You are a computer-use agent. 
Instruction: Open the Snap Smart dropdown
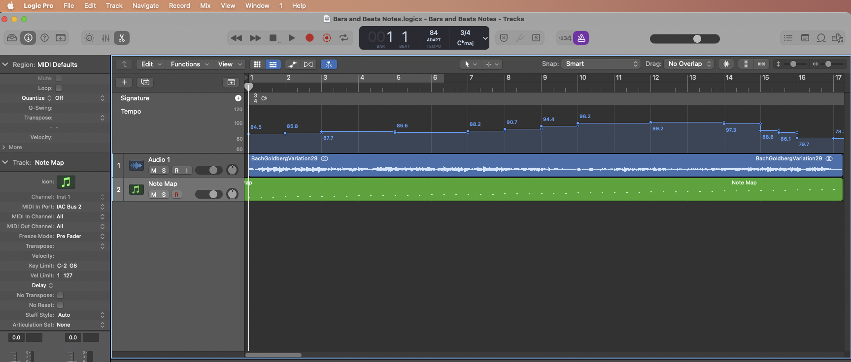point(601,64)
